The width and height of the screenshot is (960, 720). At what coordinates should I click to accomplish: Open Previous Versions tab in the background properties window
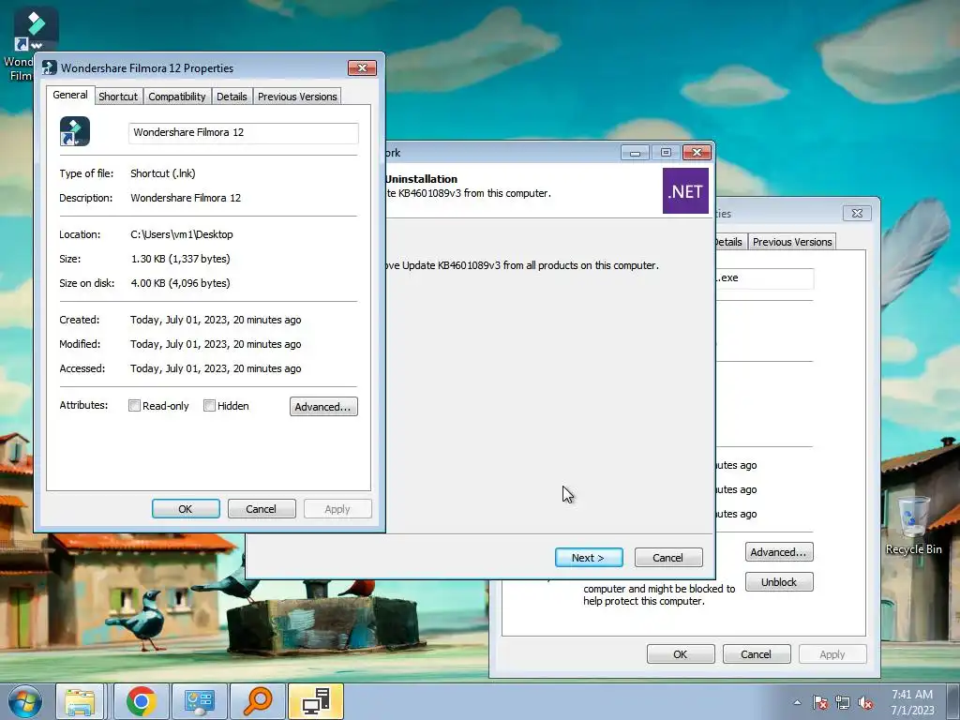[792, 242]
